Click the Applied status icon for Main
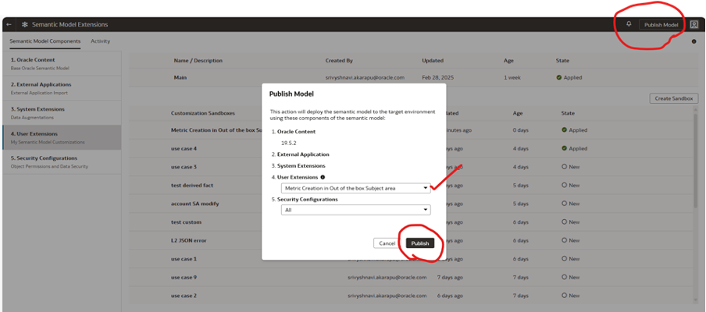Screen dimensions: 706x312 559,78
